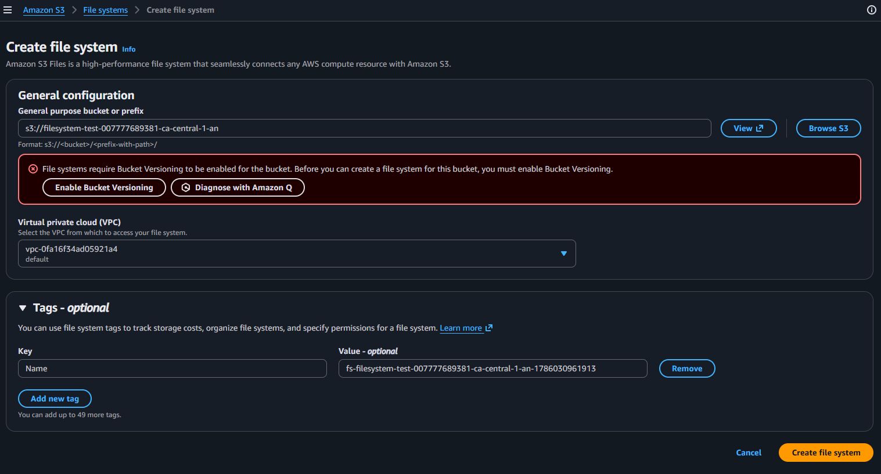The height and width of the screenshot is (474, 881).
Task: Cancel file system creation
Action: coord(749,453)
